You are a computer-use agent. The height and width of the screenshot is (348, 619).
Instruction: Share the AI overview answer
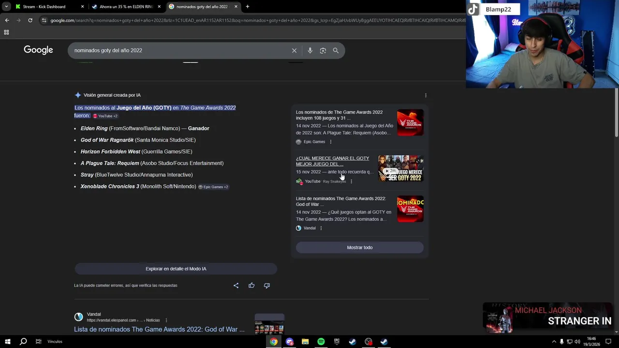pyautogui.click(x=236, y=286)
